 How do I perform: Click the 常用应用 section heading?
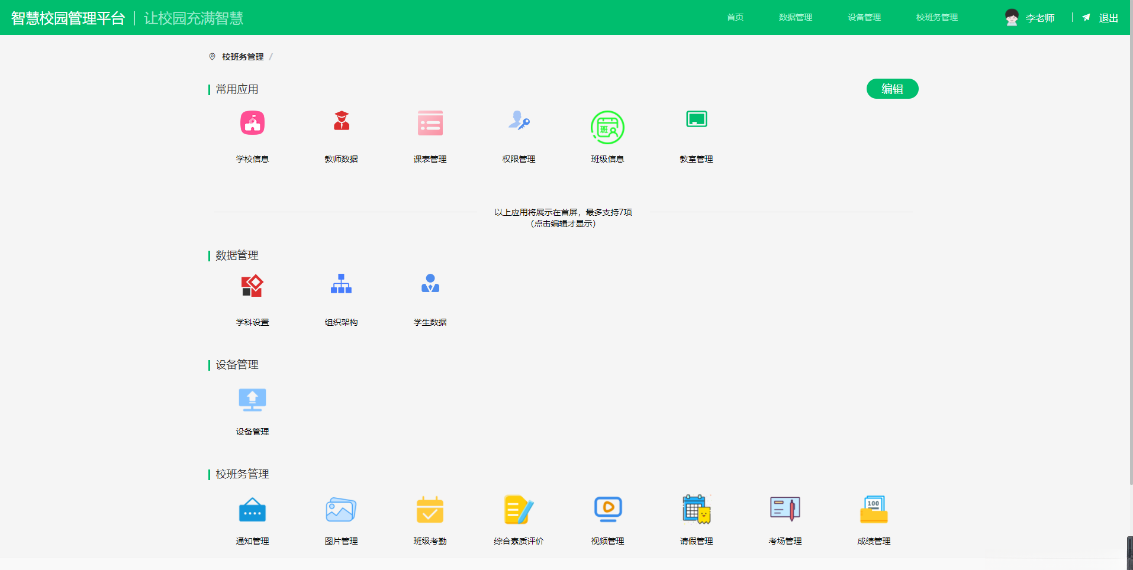237,89
